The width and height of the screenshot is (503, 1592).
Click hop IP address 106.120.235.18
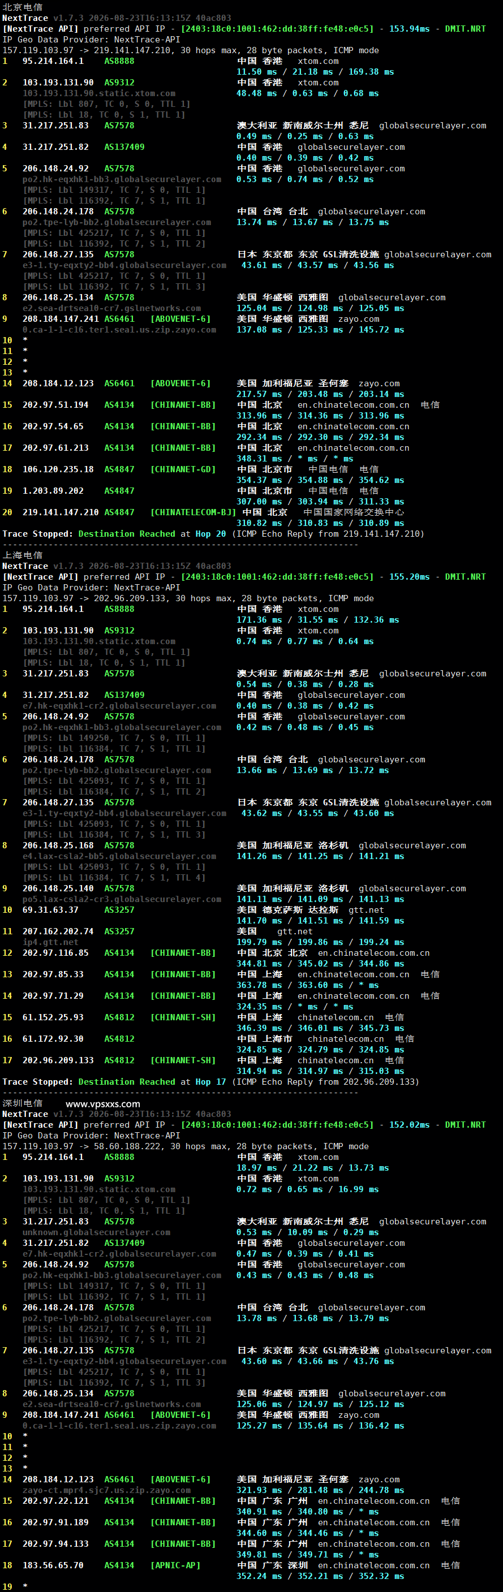click(58, 469)
